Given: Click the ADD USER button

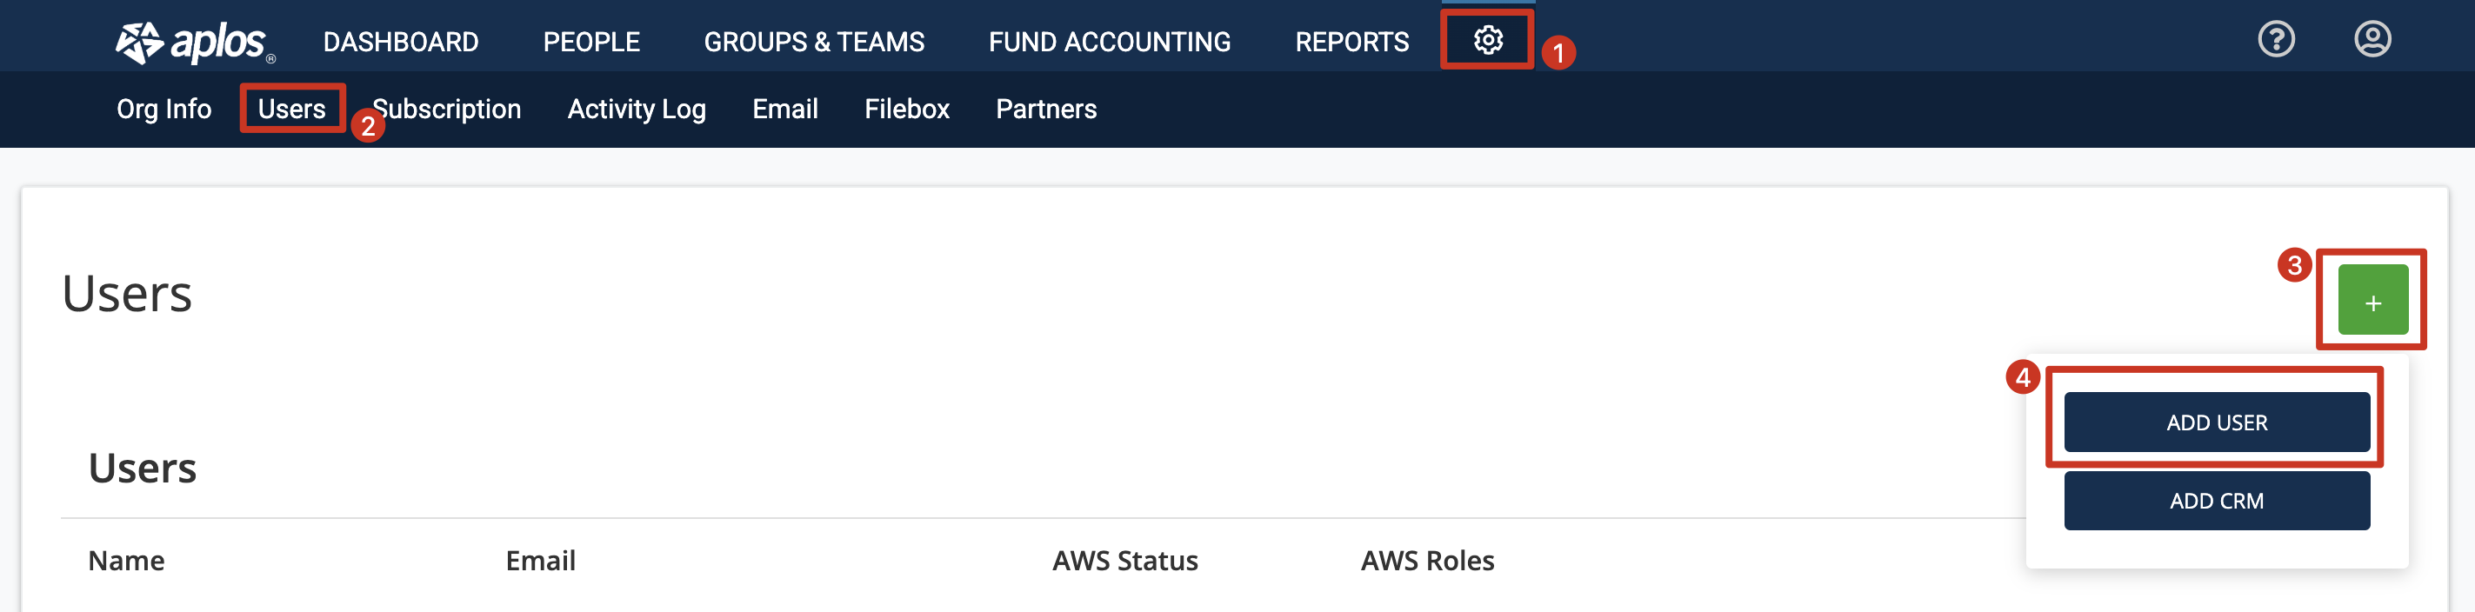Looking at the screenshot, I should point(2216,422).
